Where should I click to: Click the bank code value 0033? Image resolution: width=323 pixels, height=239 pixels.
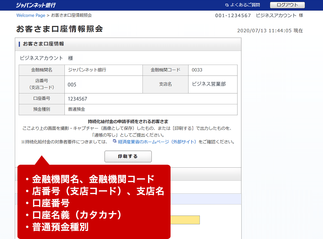tap(197, 70)
